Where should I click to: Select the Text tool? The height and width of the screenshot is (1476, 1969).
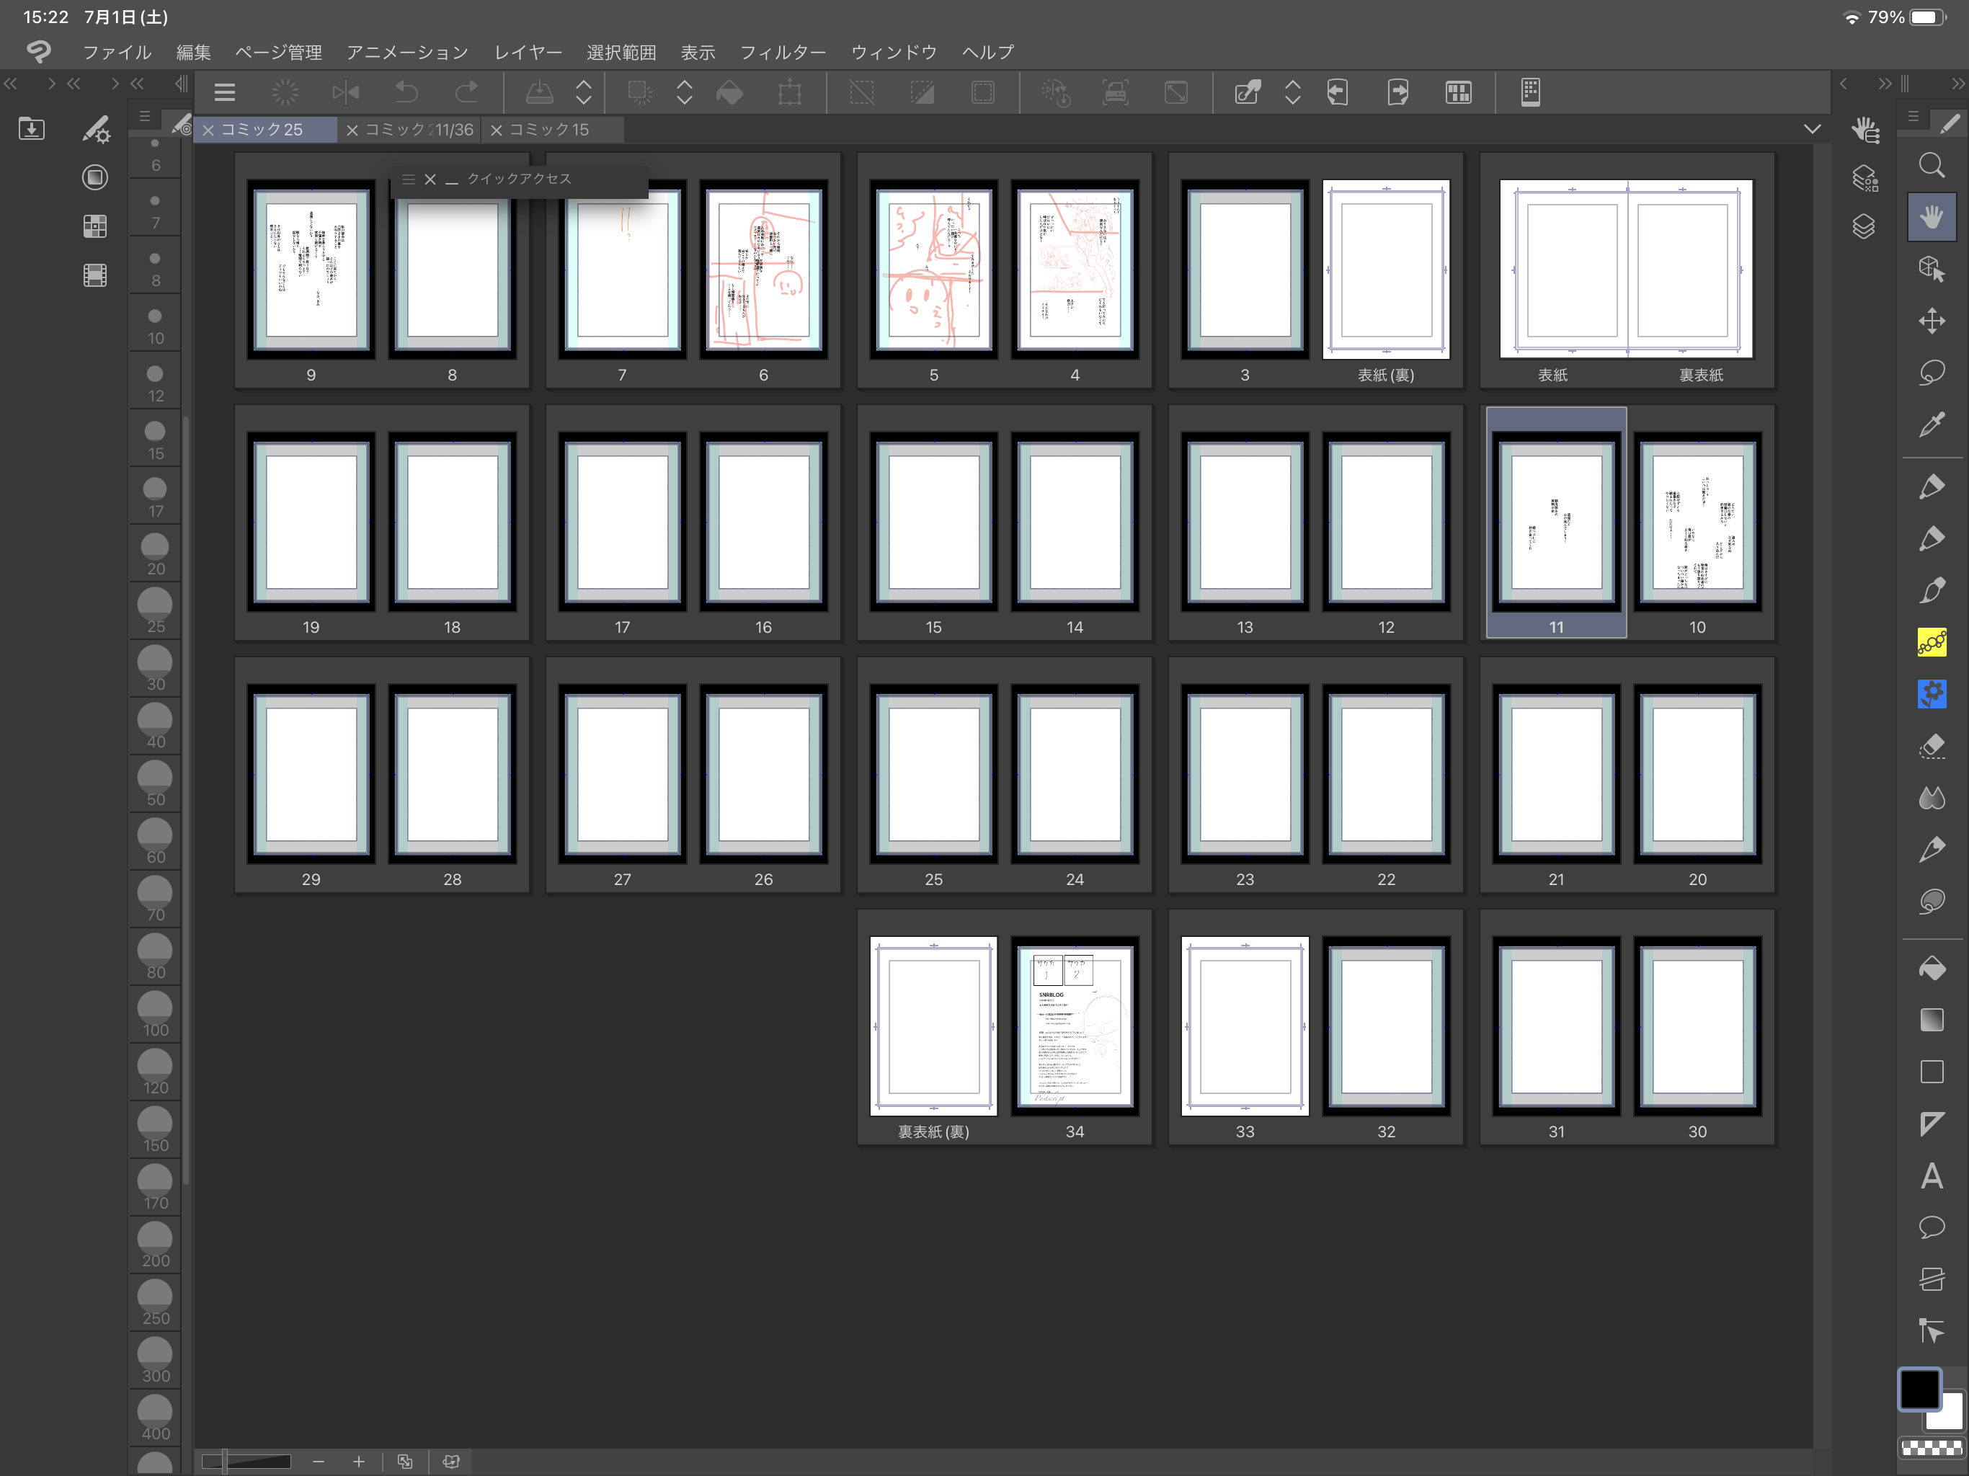pyautogui.click(x=1931, y=1176)
